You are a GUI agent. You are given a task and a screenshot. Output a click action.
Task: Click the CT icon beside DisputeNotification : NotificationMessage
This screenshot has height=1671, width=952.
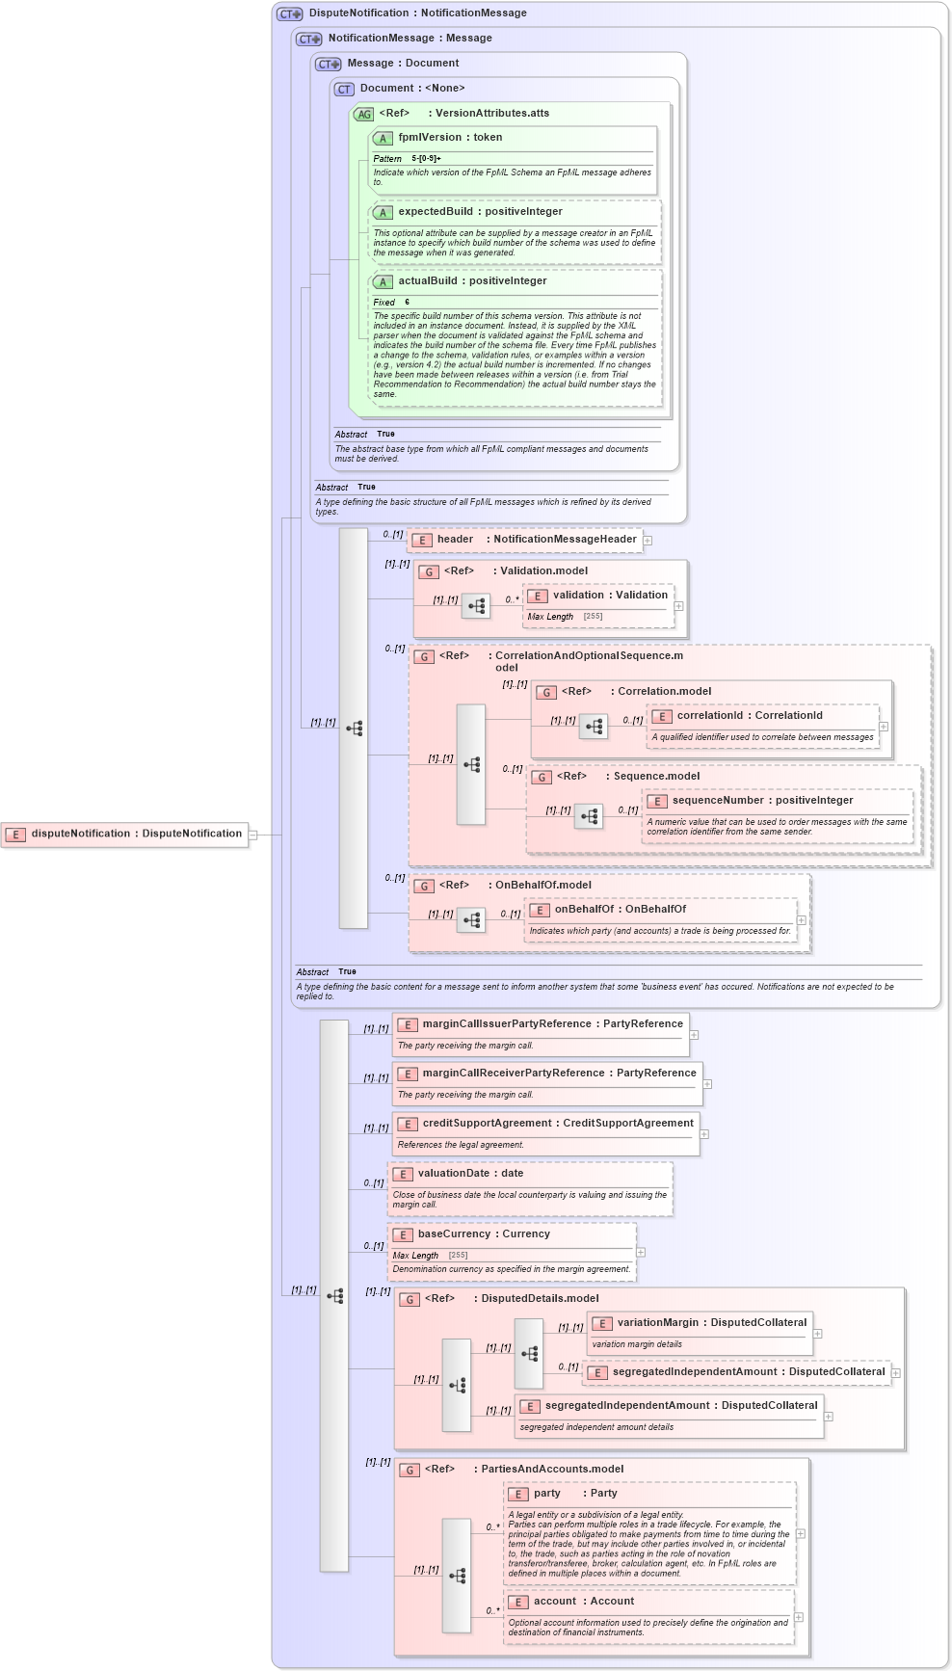(290, 13)
